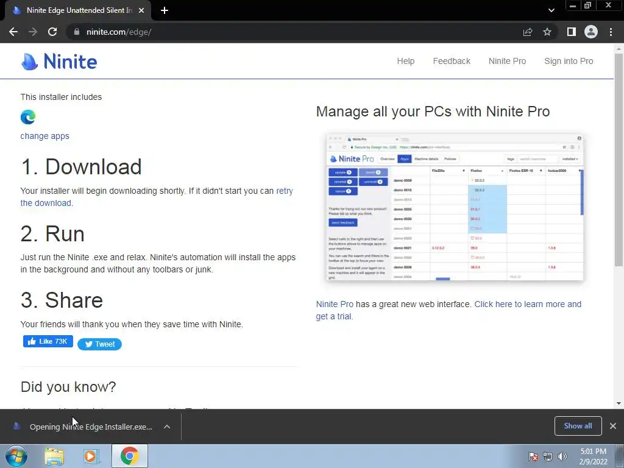Click the volume speaker tray icon
Viewport: 624px width, 468px height.
coord(562,456)
